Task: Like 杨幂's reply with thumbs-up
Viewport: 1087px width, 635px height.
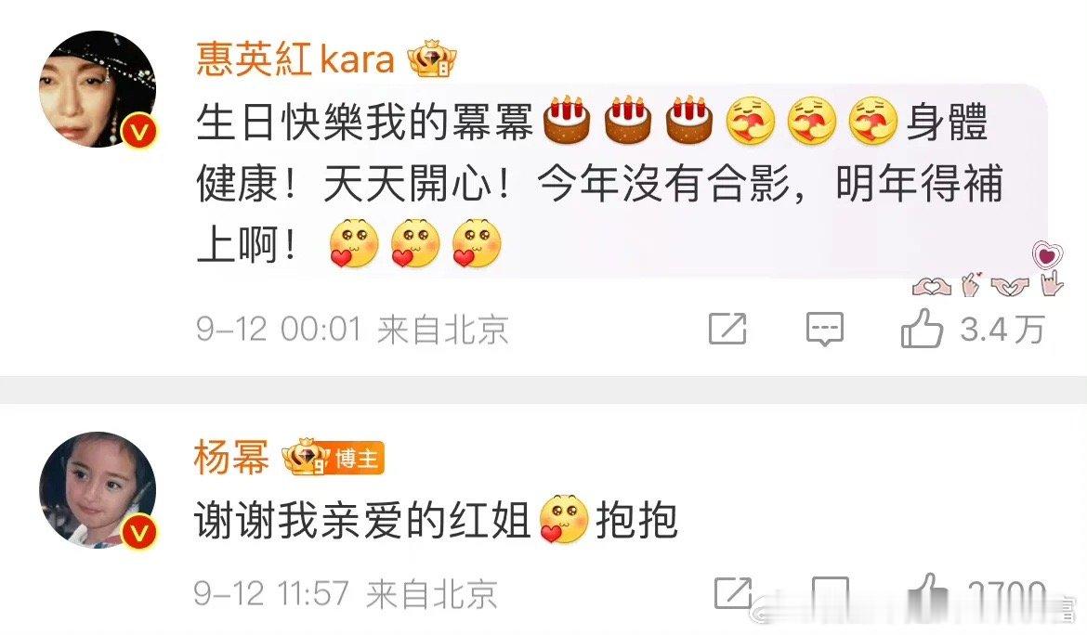Action: [929, 594]
